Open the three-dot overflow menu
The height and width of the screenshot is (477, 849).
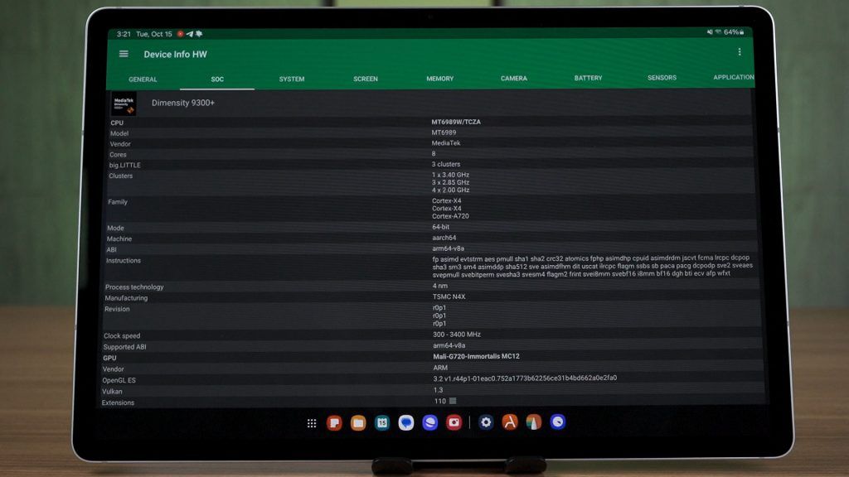(x=739, y=52)
